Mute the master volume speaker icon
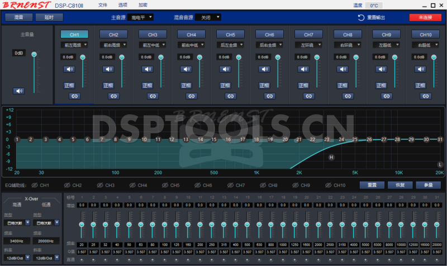Image resolution: width=447 pixels, height=266 pixels. point(19,91)
